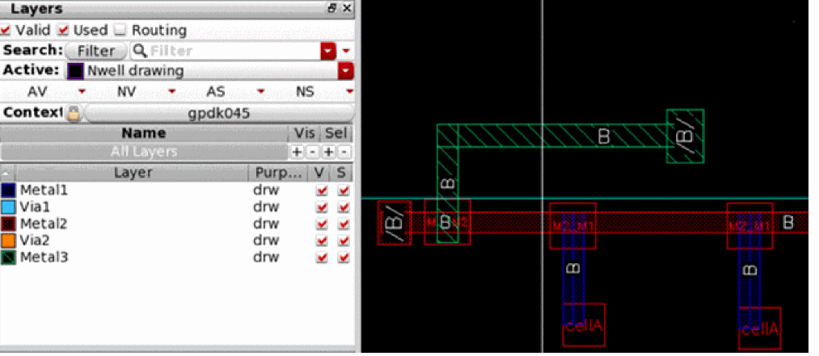This screenshot has width=819, height=356.
Task: Toggle selectable checkbox for Metal3
Action: [343, 258]
